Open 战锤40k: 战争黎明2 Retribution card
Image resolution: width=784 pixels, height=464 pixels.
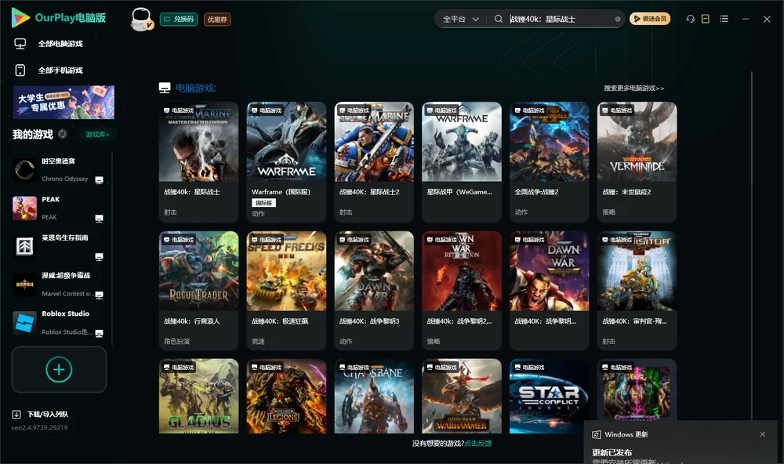tap(462, 291)
